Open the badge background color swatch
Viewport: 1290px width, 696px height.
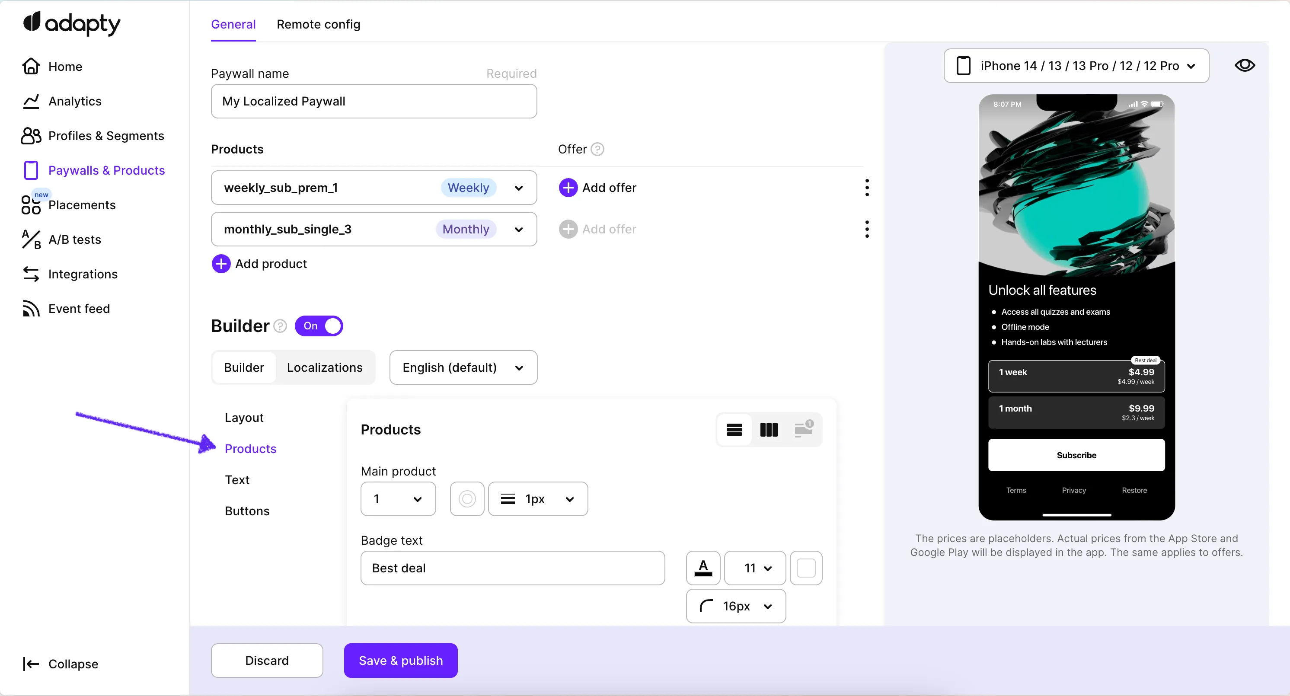pos(806,568)
